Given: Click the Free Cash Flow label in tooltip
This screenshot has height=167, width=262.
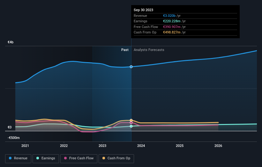Looking at the screenshot, I should (146, 27).
